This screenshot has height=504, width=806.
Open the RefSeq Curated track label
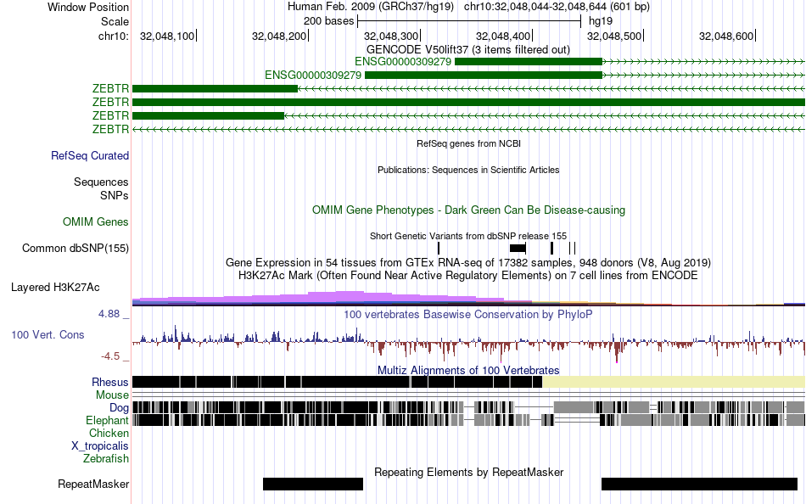point(90,156)
